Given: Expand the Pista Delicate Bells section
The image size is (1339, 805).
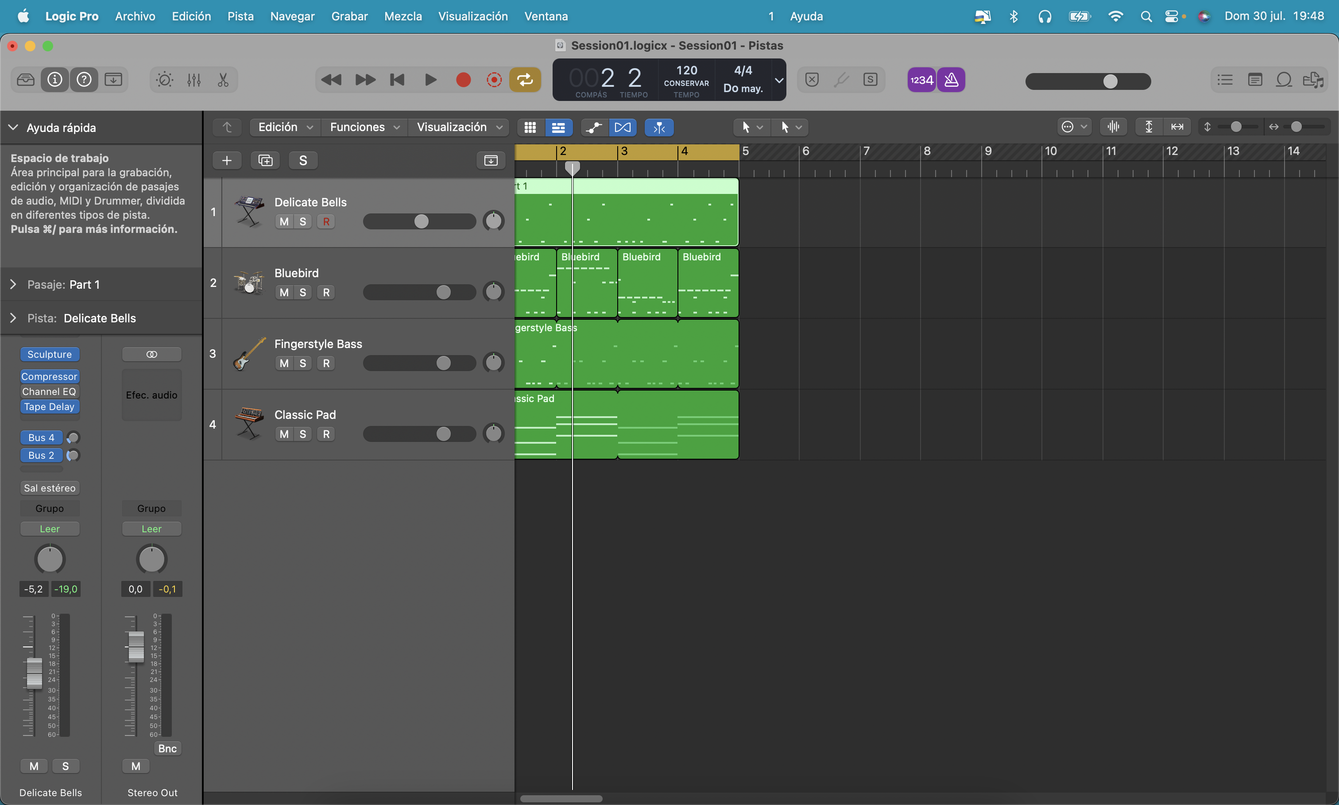Looking at the screenshot, I should coord(13,318).
